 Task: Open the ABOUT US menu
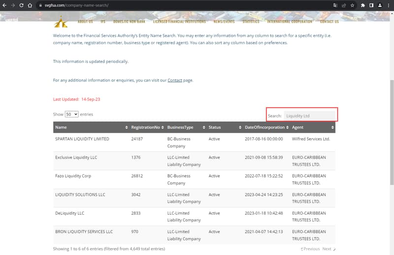coord(85,22)
